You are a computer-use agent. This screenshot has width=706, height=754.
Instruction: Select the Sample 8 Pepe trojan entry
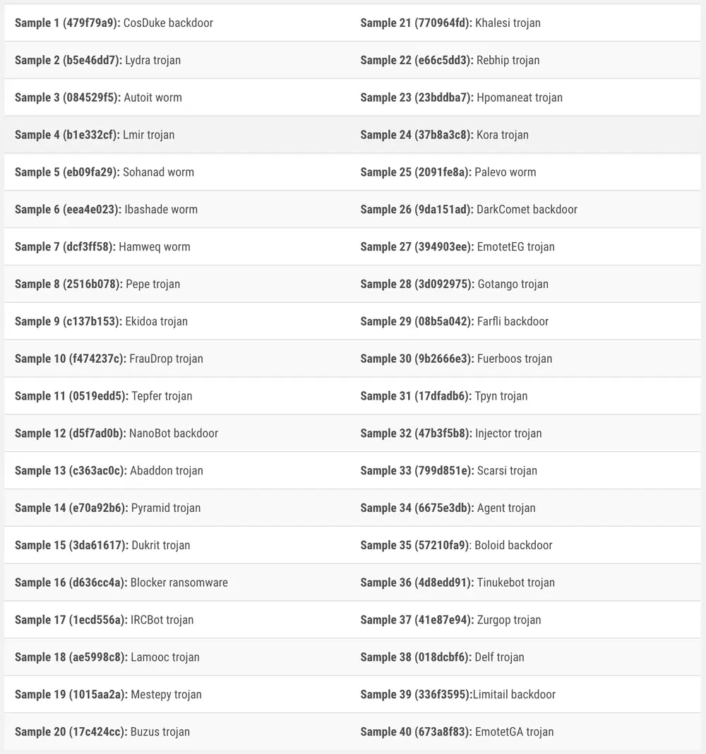(97, 284)
